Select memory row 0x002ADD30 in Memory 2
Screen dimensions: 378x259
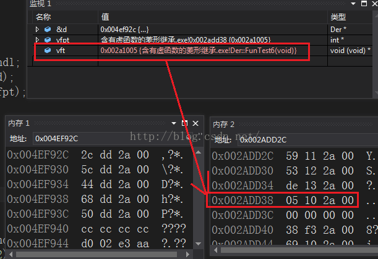tap(294, 171)
